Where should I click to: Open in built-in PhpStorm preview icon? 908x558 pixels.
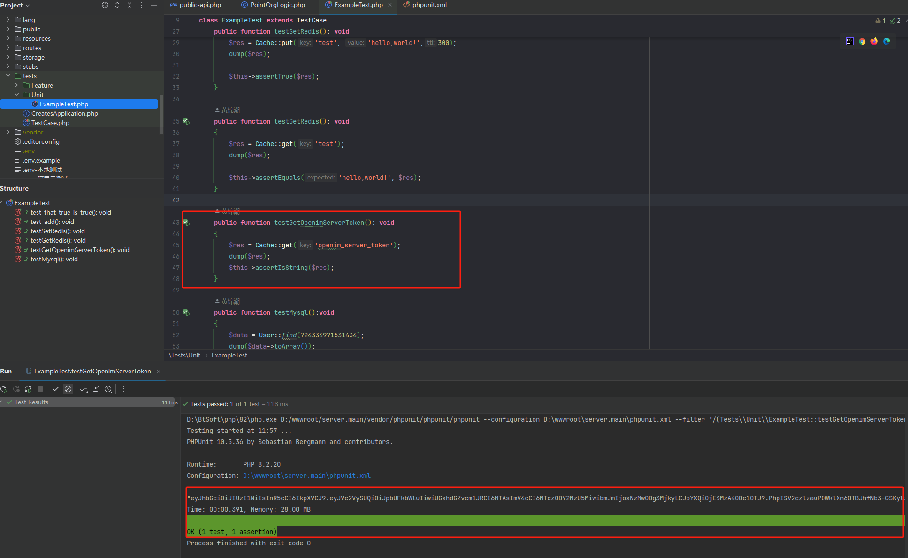coord(850,41)
